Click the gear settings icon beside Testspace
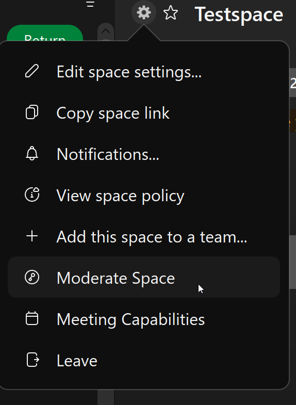Screen dimensions: 296x405 point(144,12)
